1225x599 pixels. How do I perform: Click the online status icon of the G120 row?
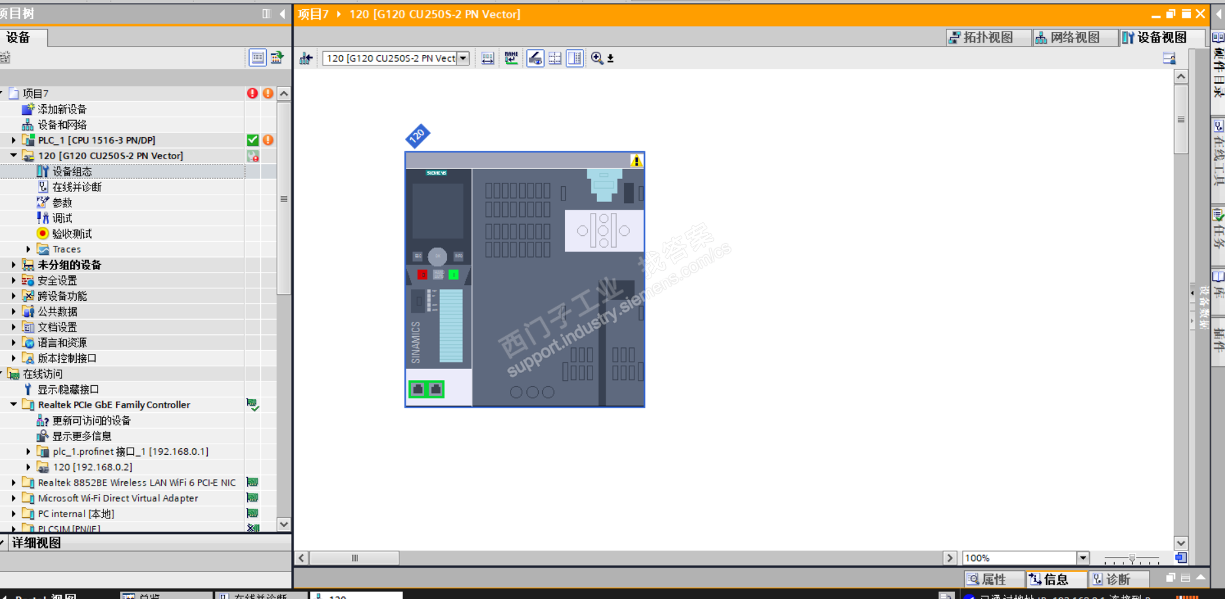coord(253,156)
